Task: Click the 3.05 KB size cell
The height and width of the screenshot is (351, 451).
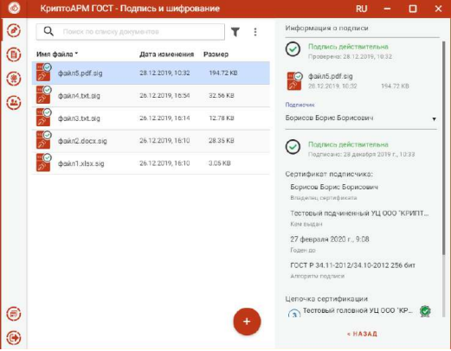Action: pyautogui.click(x=220, y=163)
